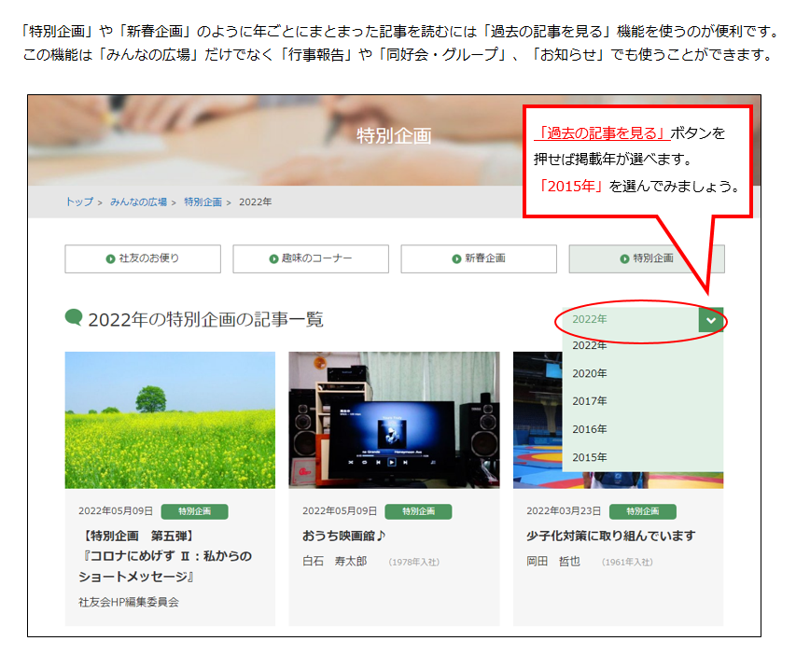This screenshot has width=796, height=655.
Task: Open the yellow flower field article thumbnail
Action: tap(170, 421)
